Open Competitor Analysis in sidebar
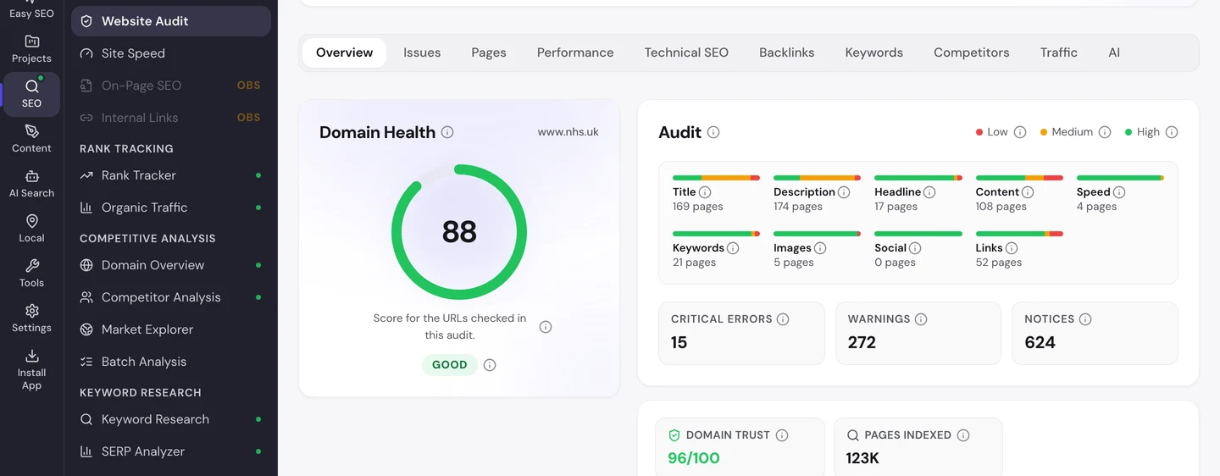Image resolution: width=1220 pixels, height=476 pixels. point(171,297)
